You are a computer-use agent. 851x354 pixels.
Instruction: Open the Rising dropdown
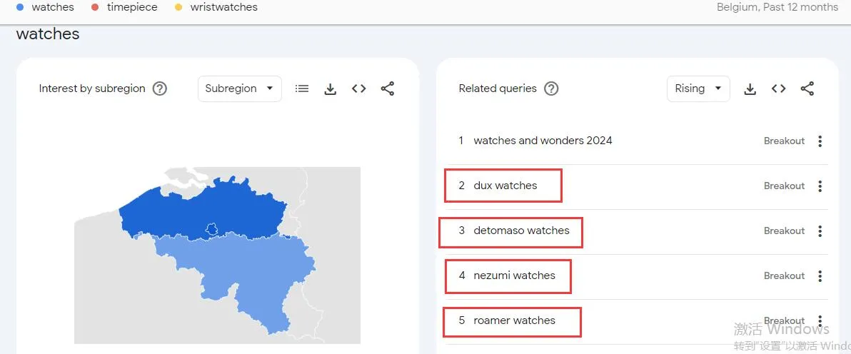pyautogui.click(x=698, y=88)
